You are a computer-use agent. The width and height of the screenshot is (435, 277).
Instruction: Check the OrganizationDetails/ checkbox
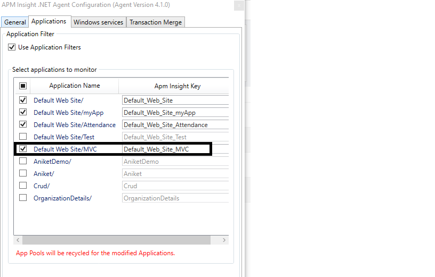pyautogui.click(x=23, y=198)
